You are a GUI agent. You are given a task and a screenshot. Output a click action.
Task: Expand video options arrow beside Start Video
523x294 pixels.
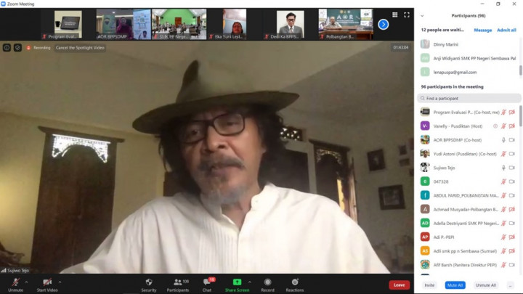[60, 282]
